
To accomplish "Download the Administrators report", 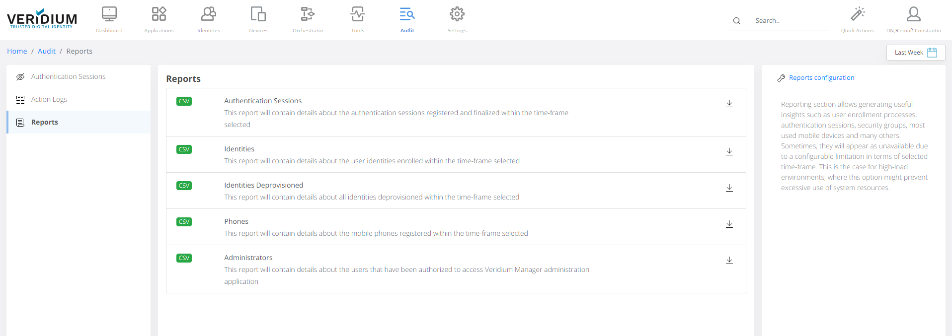I will 729,260.
